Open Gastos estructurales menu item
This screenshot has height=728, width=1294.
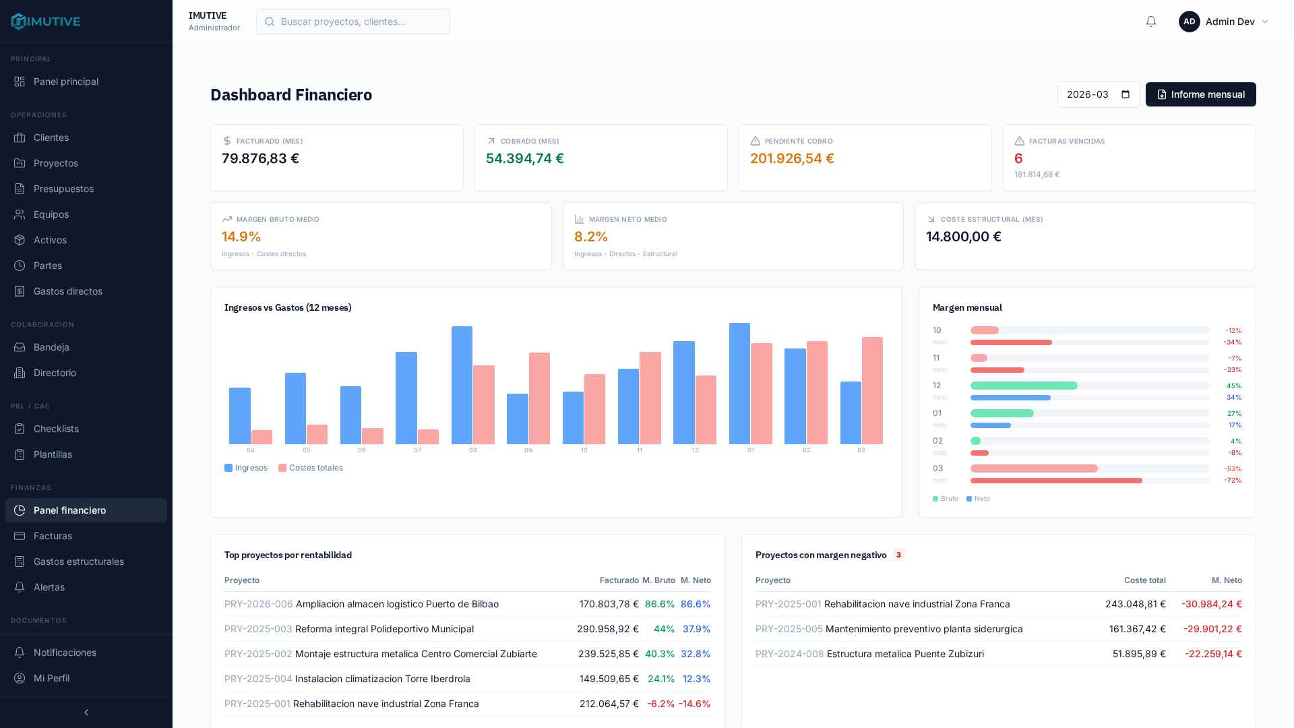click(79, 562)
